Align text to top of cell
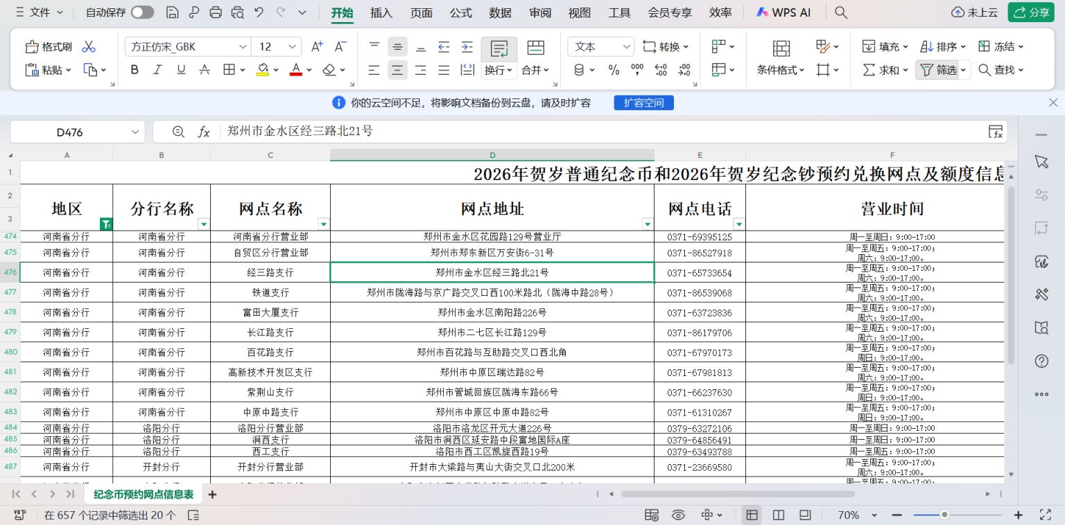 [x=374, y=46]
